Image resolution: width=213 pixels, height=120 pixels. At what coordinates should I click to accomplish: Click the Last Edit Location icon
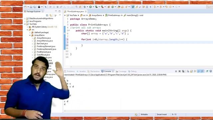coord(167,7)
